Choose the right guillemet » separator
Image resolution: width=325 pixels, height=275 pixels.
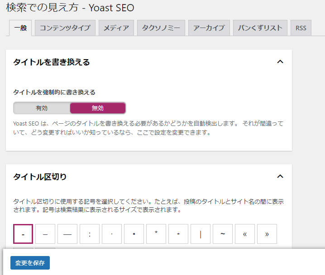tap(267, 234)
